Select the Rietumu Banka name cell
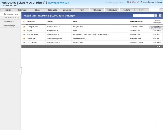This screenshot has height=130, width=163. click(33, 35)
